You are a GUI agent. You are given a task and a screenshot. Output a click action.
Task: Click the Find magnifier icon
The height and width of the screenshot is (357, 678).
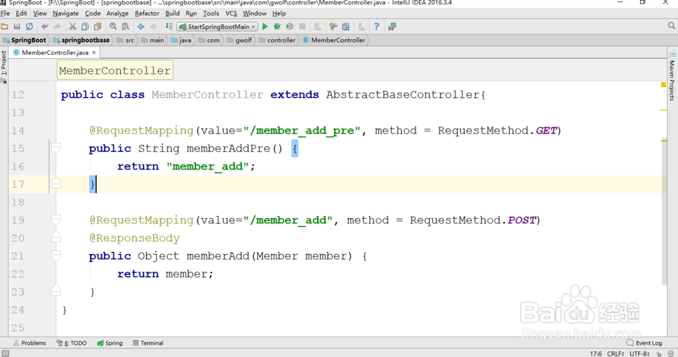tap(113, 27)
